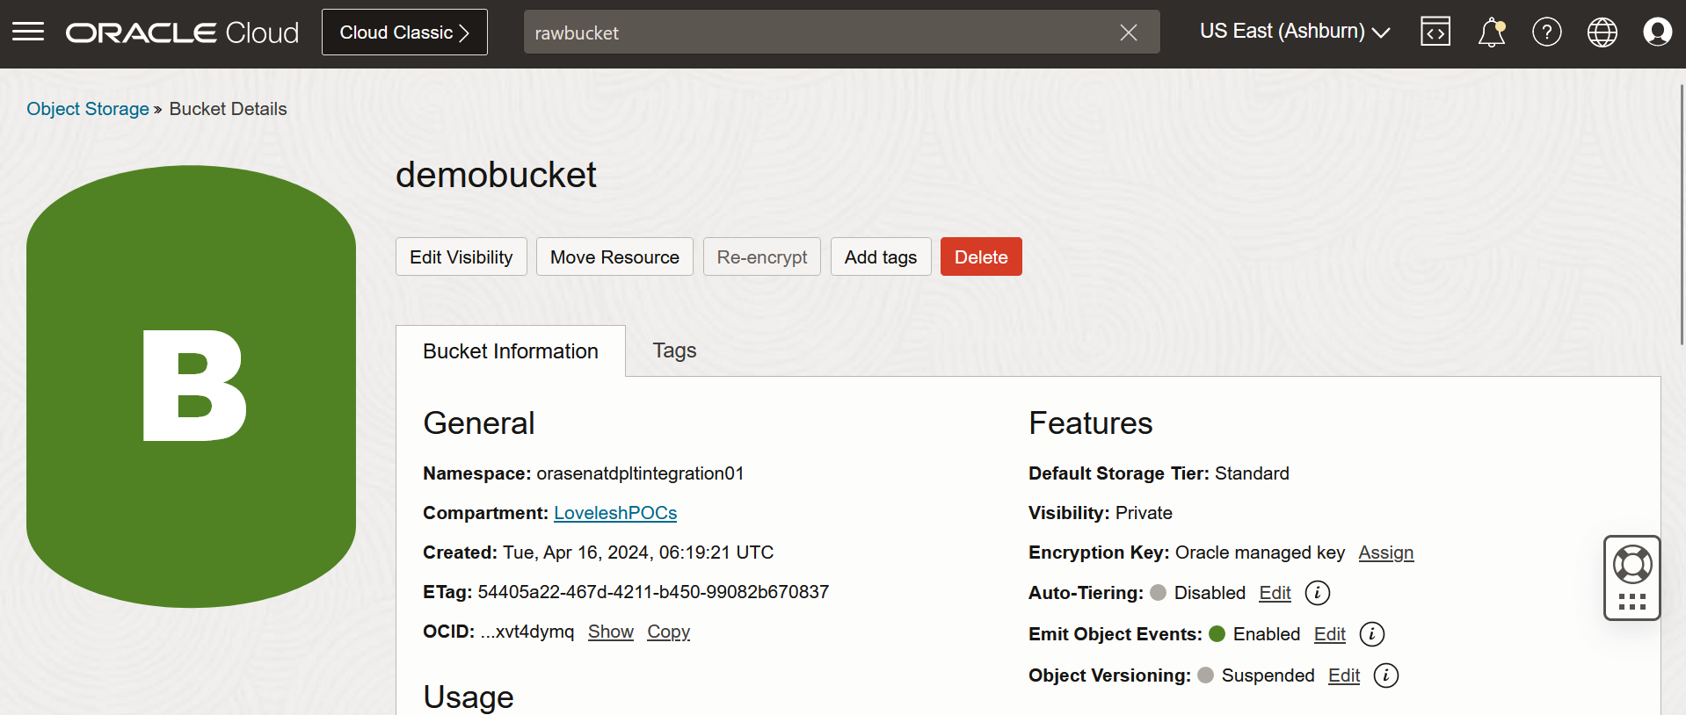Expand the US East (Ashburn) region dropdown
Screen dimensions: 1686x715
[1295, 32]
